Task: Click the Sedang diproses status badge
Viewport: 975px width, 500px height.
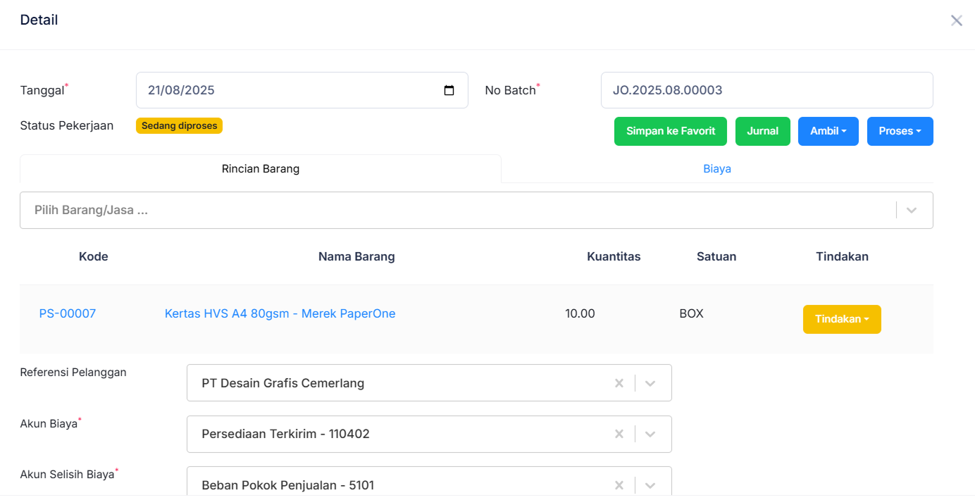Action: [x=179, y=125]
